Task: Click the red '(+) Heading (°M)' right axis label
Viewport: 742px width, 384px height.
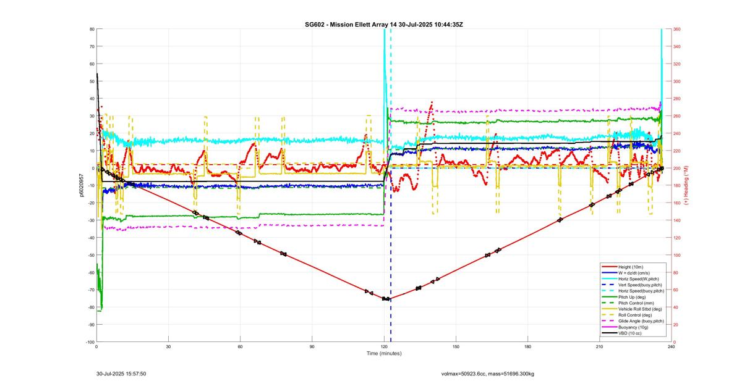Action: [686, 185]
